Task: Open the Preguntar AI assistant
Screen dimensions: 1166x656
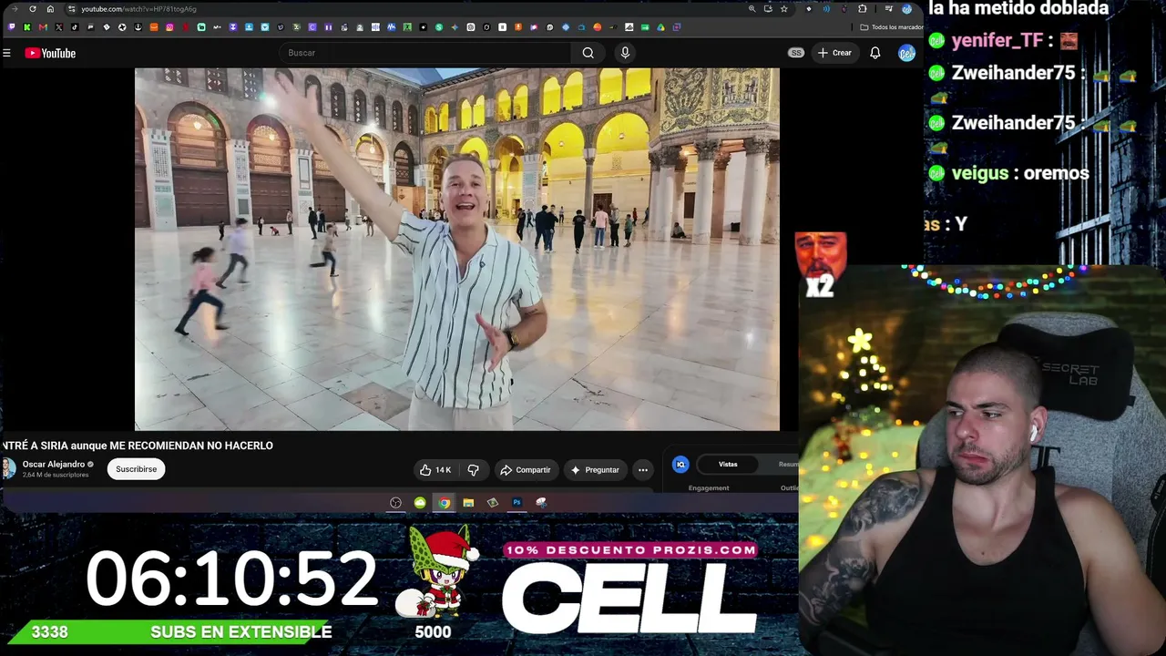Action: [594, 470]
